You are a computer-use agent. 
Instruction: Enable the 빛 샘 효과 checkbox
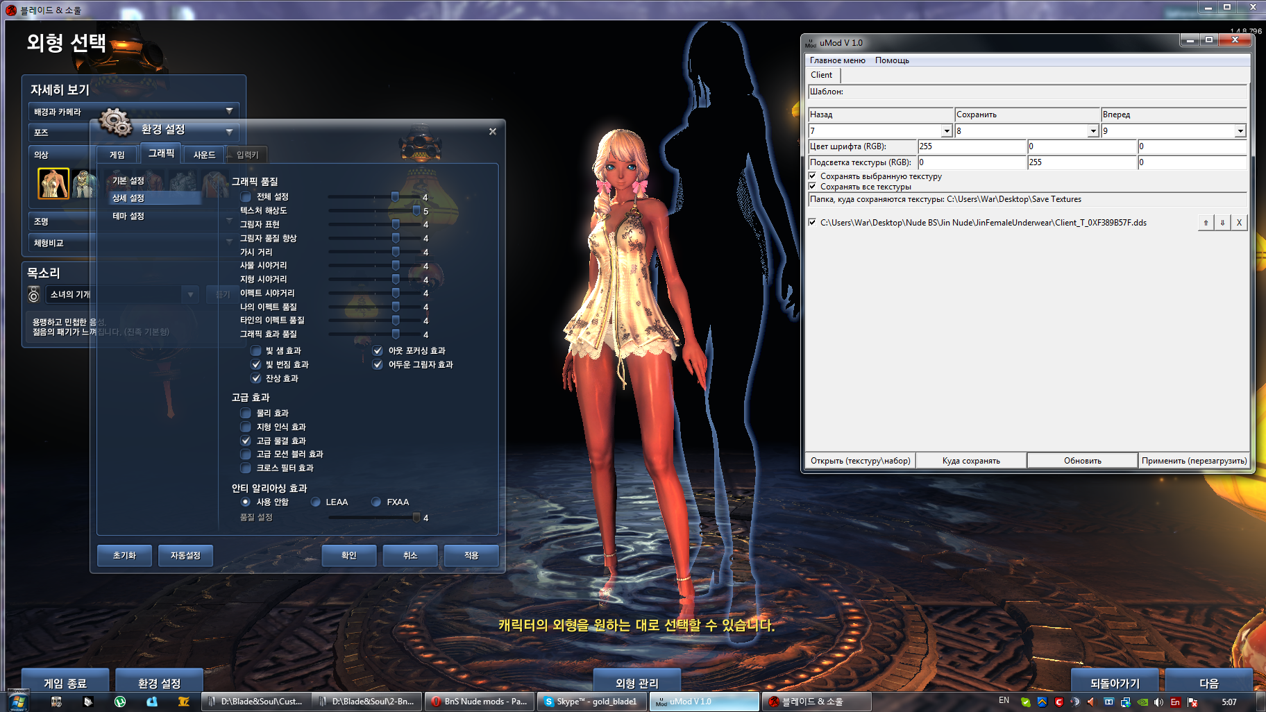pos(256,350)
